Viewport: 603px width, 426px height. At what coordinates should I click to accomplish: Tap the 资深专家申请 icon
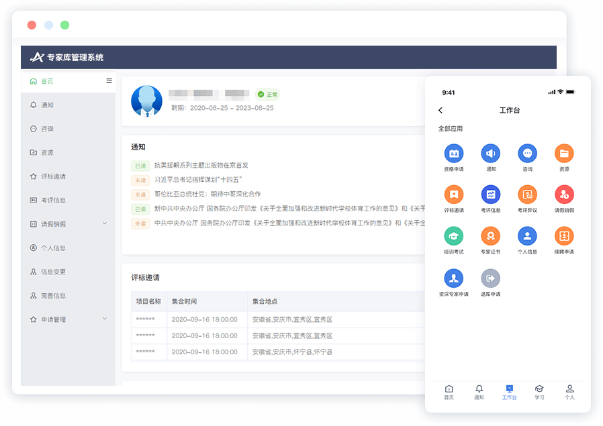(x=453, y=278)
